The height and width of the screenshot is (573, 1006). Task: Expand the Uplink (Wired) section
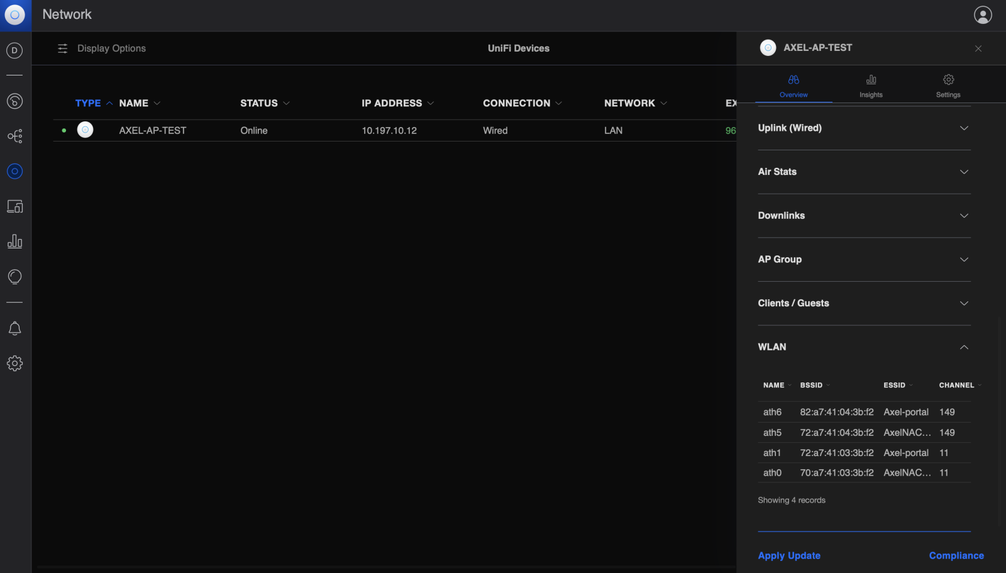pos(864,128)
